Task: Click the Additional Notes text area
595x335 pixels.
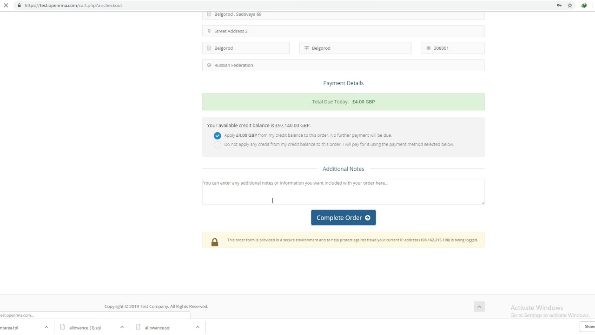Action: point(344,192)
